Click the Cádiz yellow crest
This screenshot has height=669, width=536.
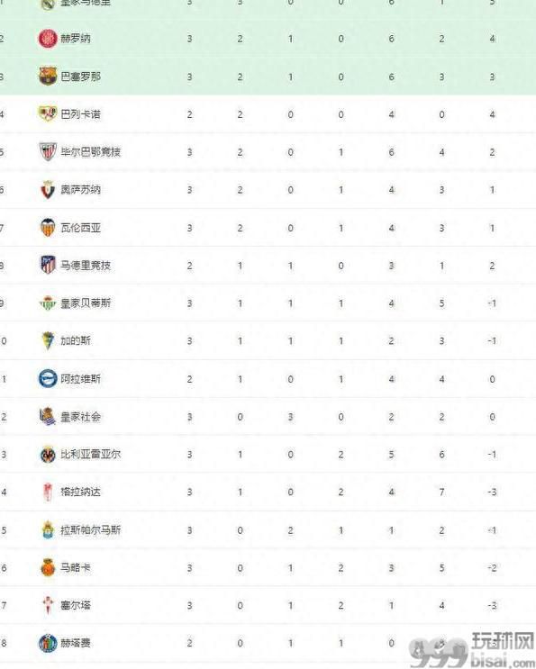(x=48, y=340)
